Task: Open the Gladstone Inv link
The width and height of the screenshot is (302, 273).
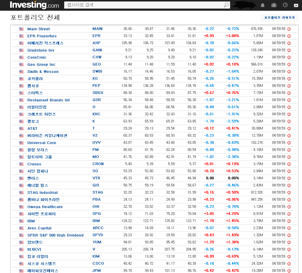Action: (41, 50)
